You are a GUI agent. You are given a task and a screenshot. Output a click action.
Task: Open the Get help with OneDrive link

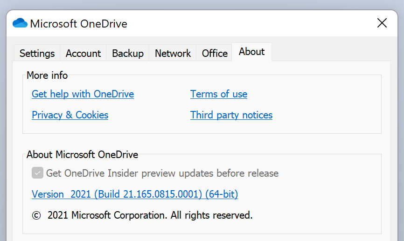[x=83, y=94]
